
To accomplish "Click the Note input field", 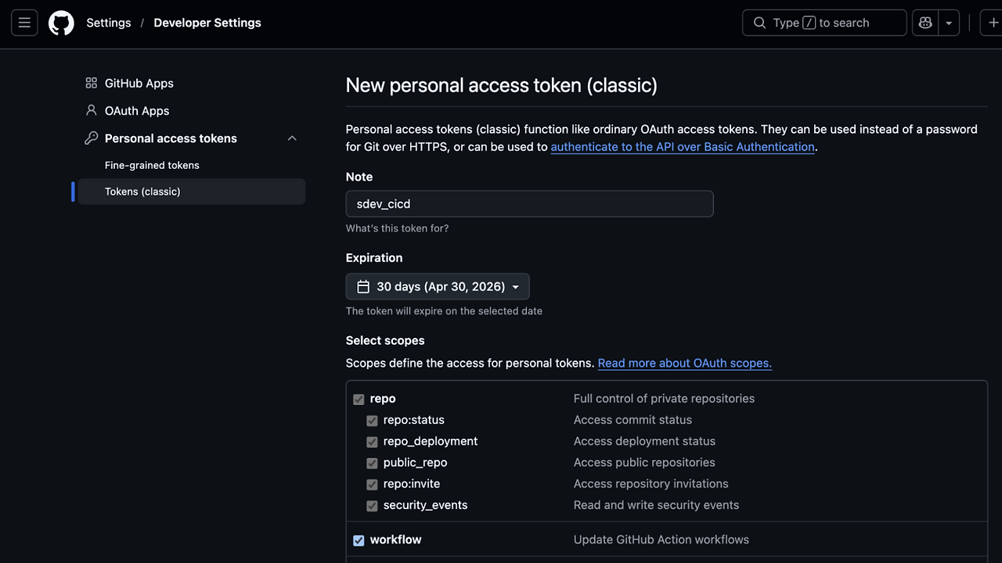I will (529, 204).
